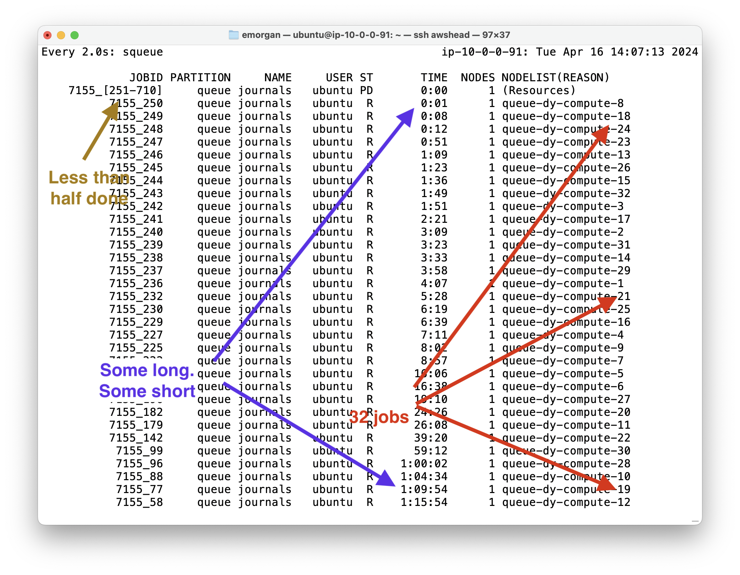Click node name queue-dy-compute-12
The height and width of the screenshot is (575, 740).
(566, 502)
